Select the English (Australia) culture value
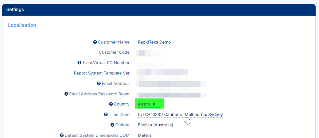 (x=155, y=125)
